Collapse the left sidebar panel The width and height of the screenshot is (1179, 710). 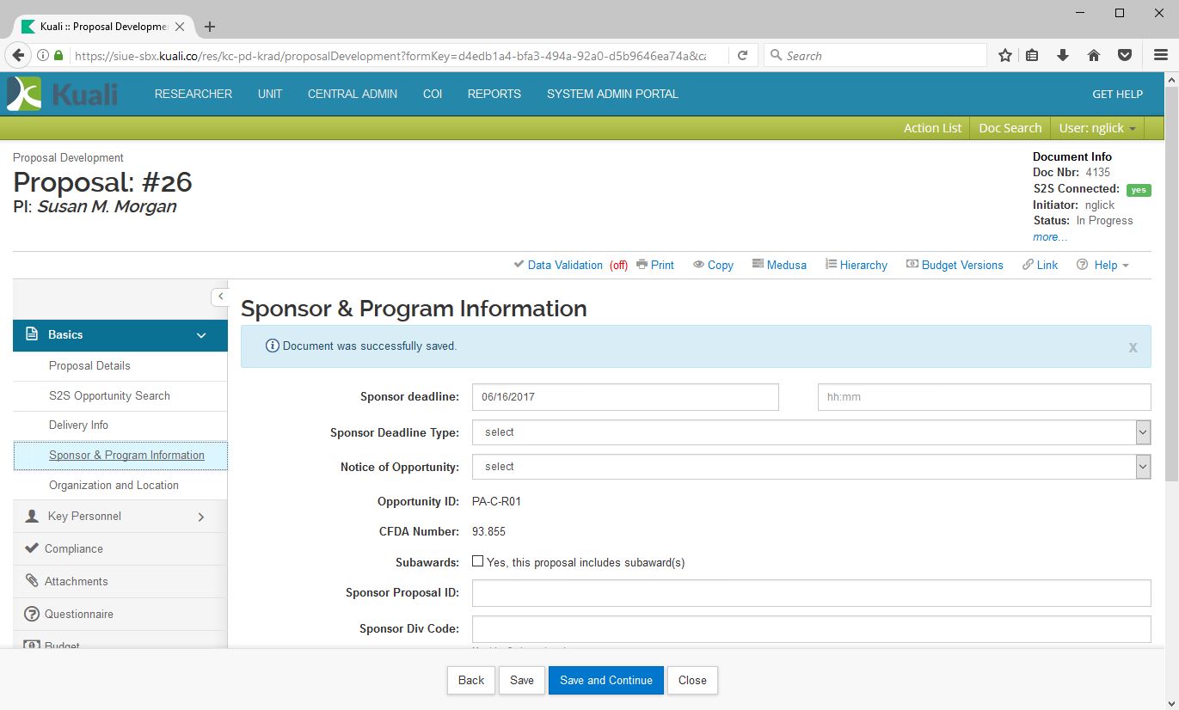(220, 297)
